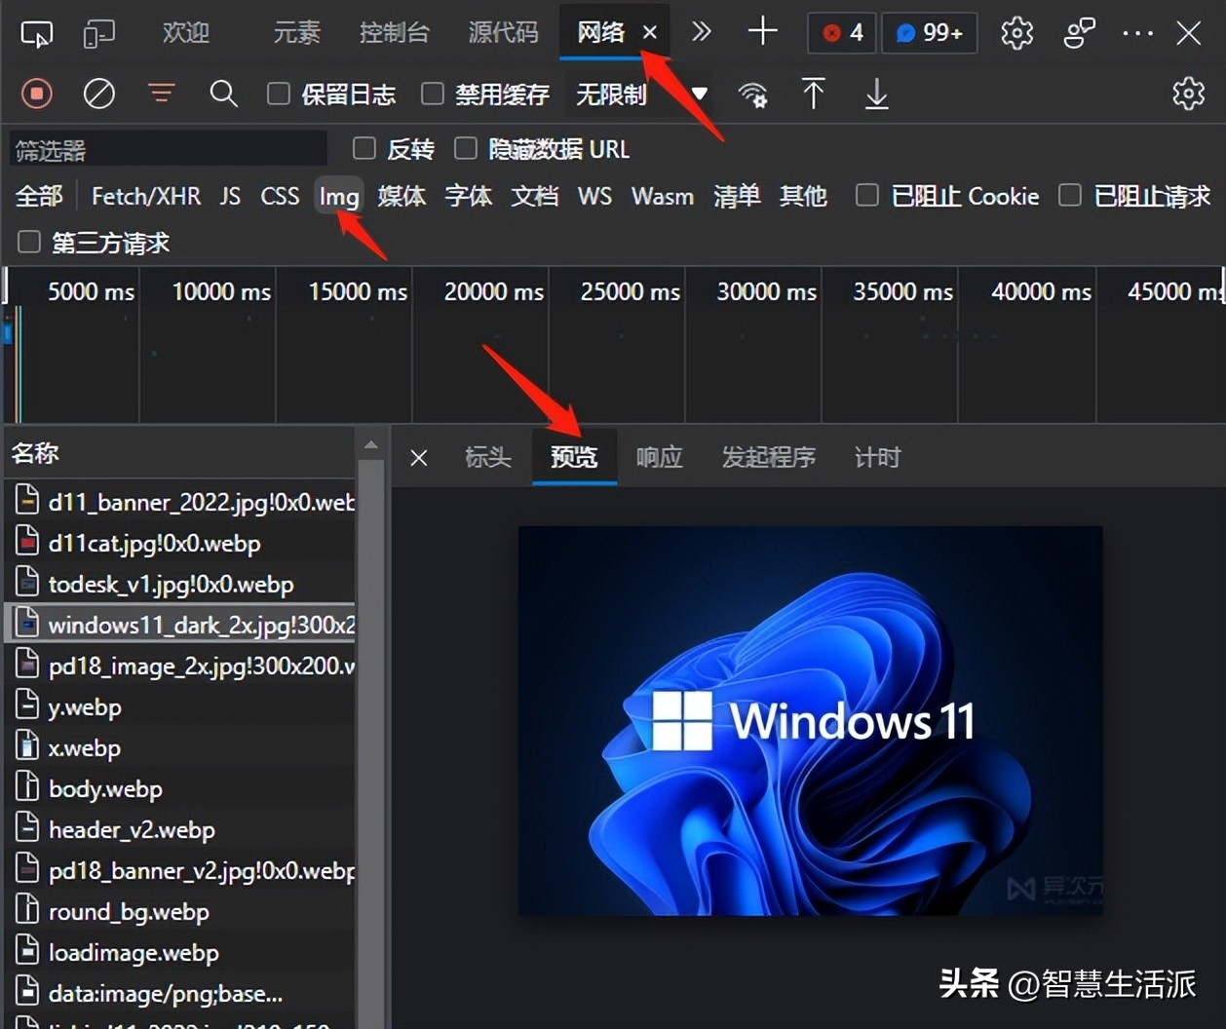Click the 筛选器 filter input field
This screenshot has width=1226, height=1029.
click(x=166, y=148)
